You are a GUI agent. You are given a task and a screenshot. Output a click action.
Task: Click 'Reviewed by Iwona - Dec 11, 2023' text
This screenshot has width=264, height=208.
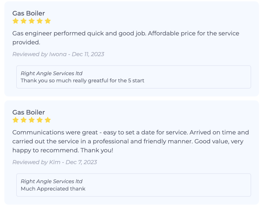click(x=58, y=54)
